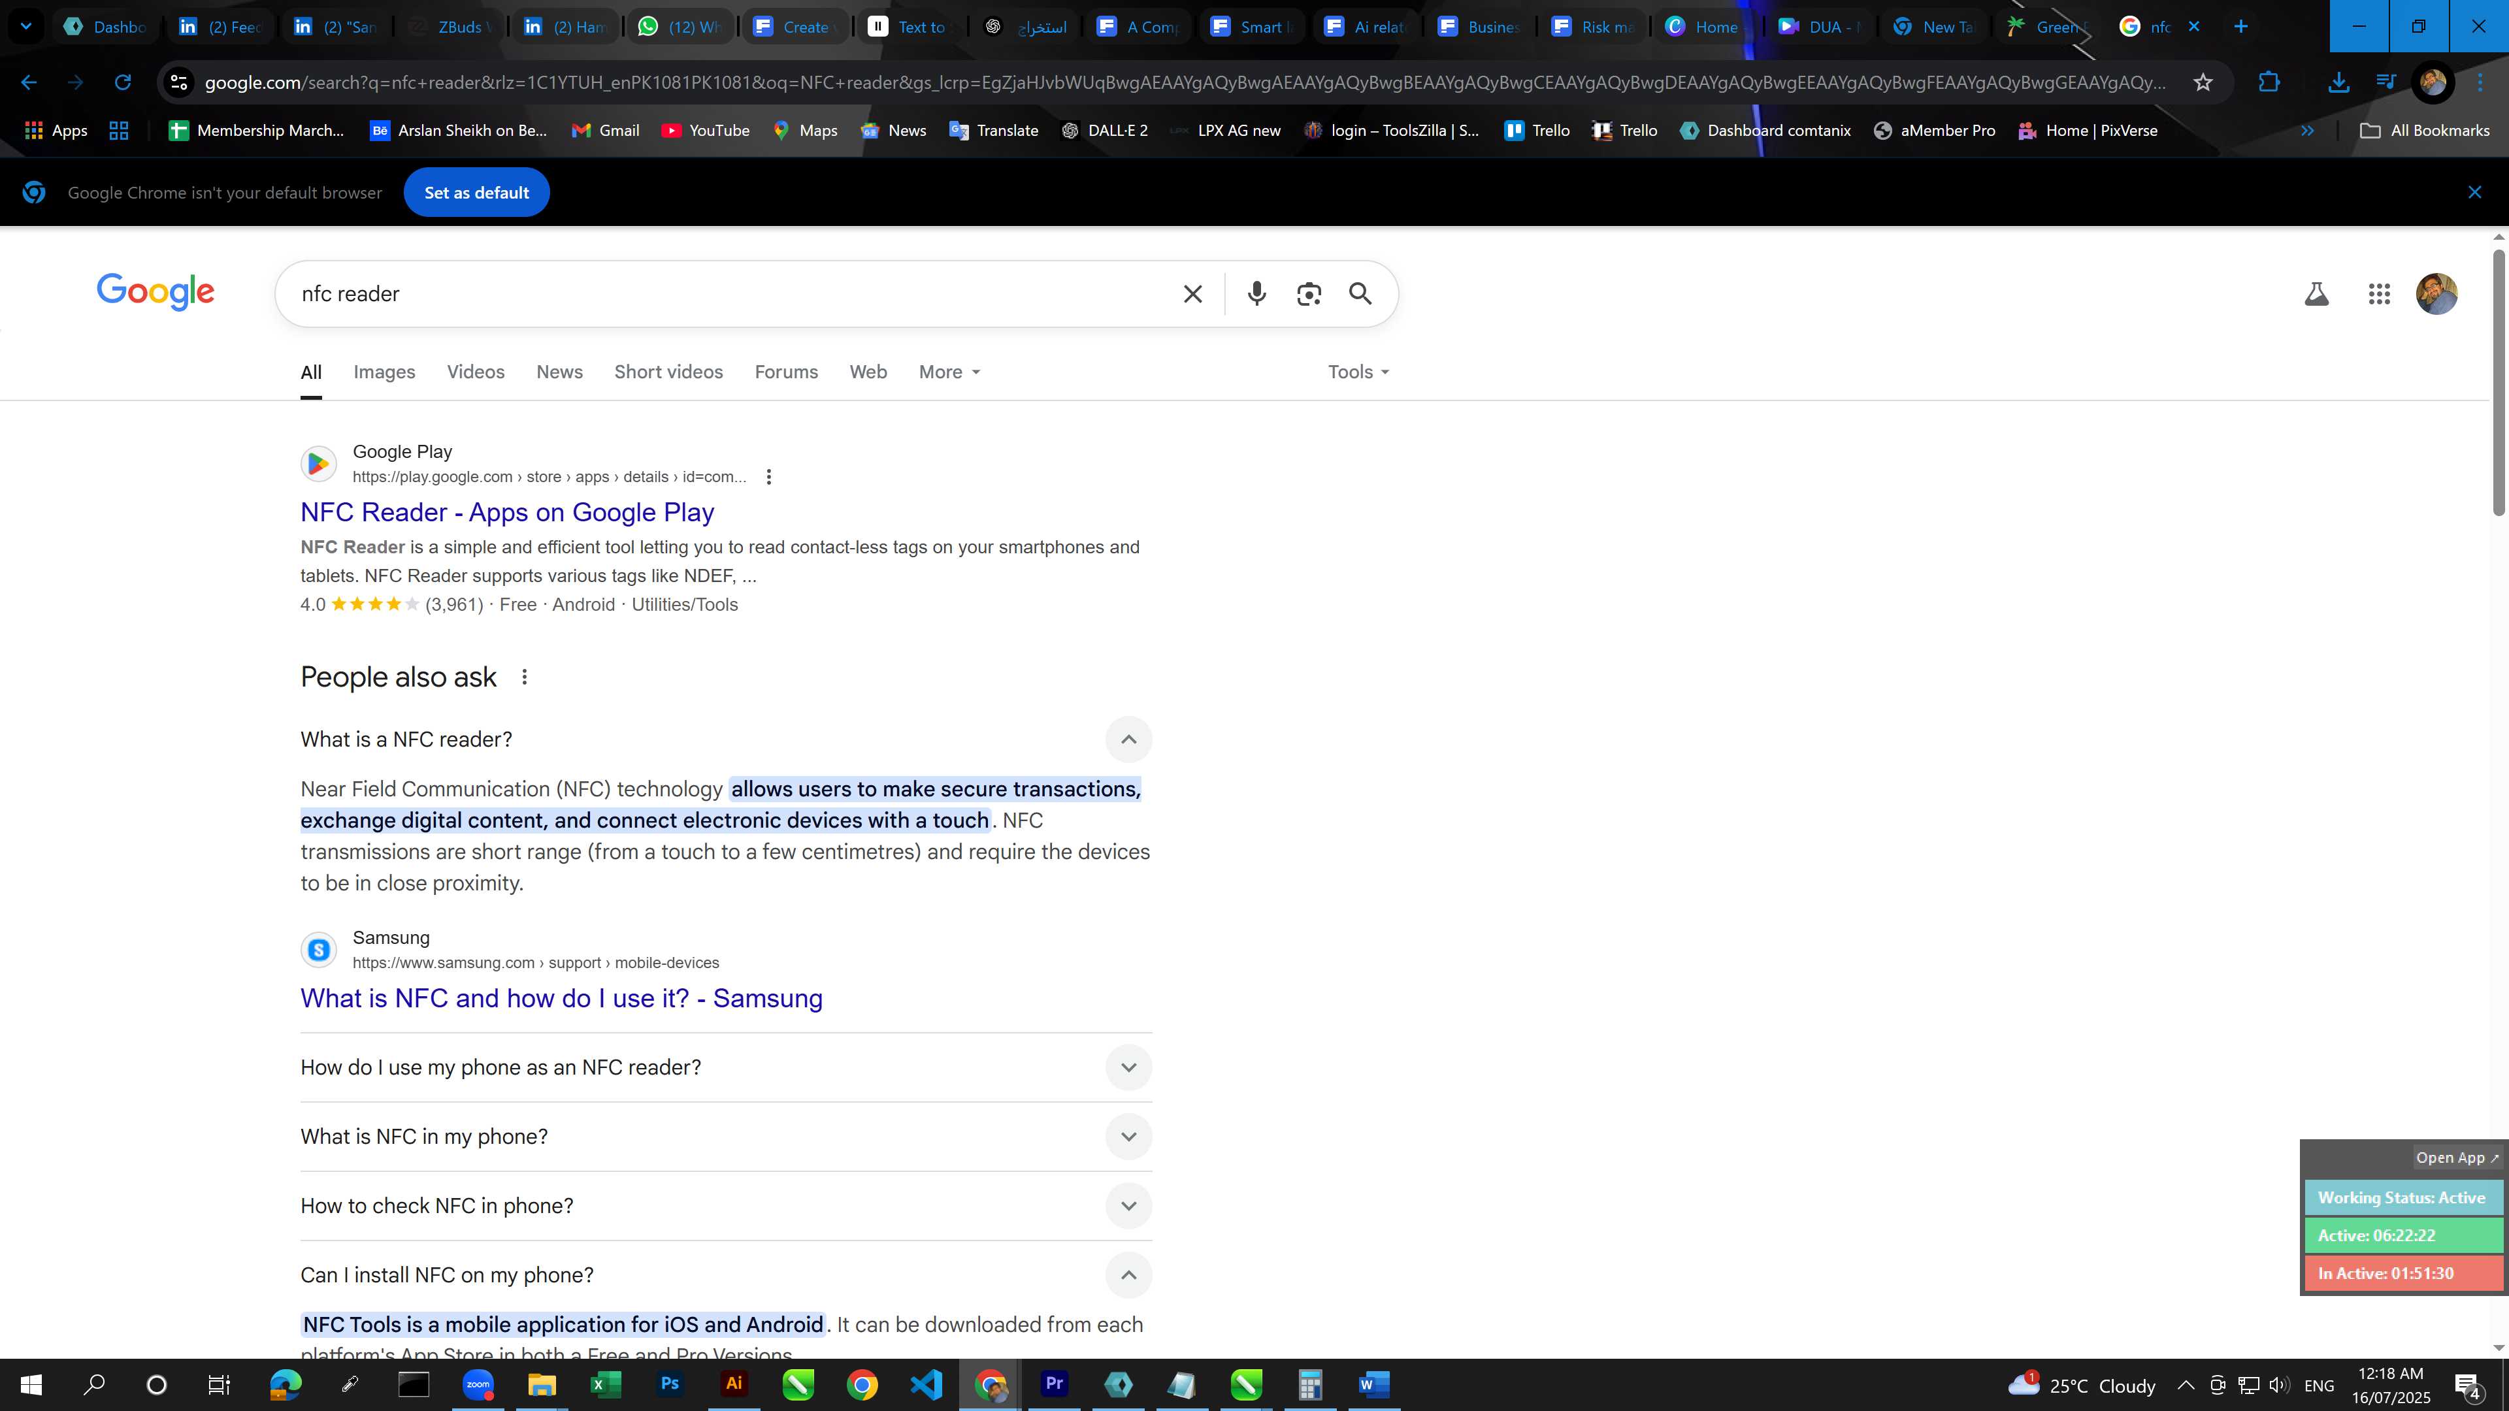Open the volume control in system tray

(x=2278, y=1385)
